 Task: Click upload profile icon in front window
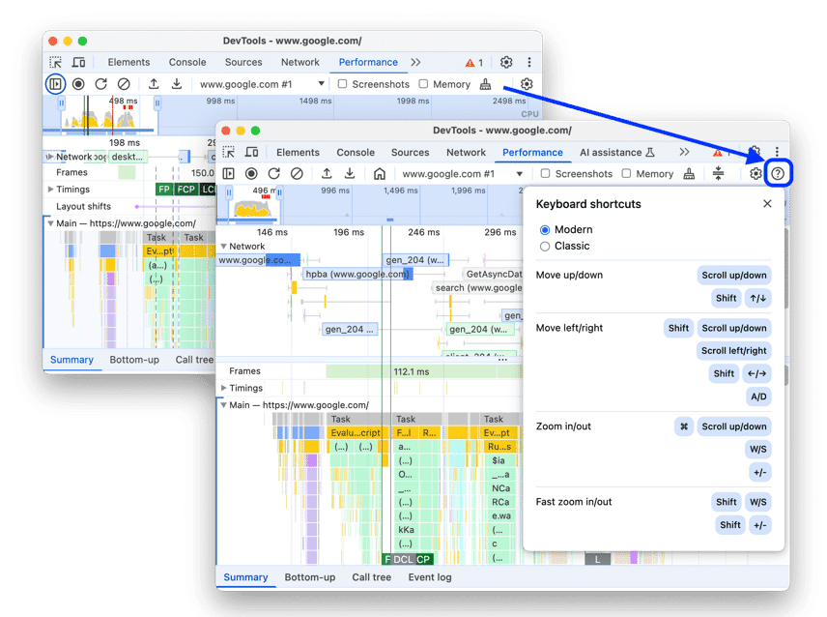pyautogui.click(x=327, y=174)
